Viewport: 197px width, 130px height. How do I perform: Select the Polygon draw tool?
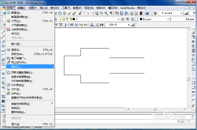coord(3,46)
